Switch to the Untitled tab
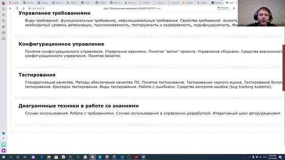The height and width of the screenshot is (160, 285). click(188, 3)
